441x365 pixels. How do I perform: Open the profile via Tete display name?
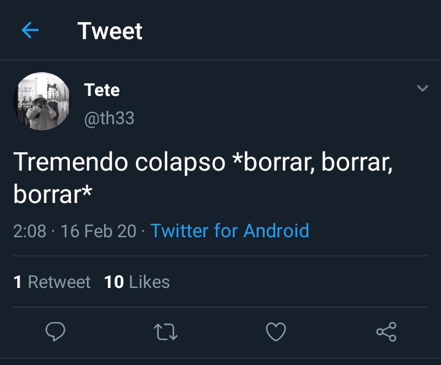(x=102, y=90)
